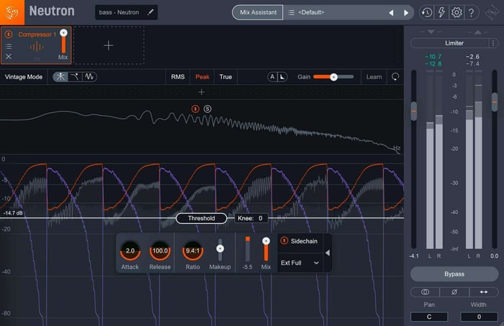504x326 pixels.
Task: Click the -14.7 dB threshold readout
Action: [13, 213]
